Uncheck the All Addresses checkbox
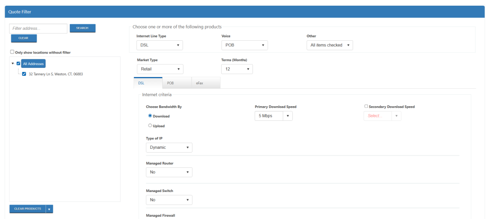Viewport: 486px width, 219px height. pos(19,64)
